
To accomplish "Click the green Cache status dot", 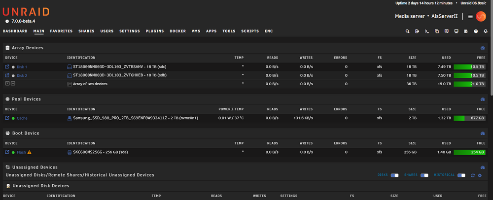I will (x=13, y=118).
